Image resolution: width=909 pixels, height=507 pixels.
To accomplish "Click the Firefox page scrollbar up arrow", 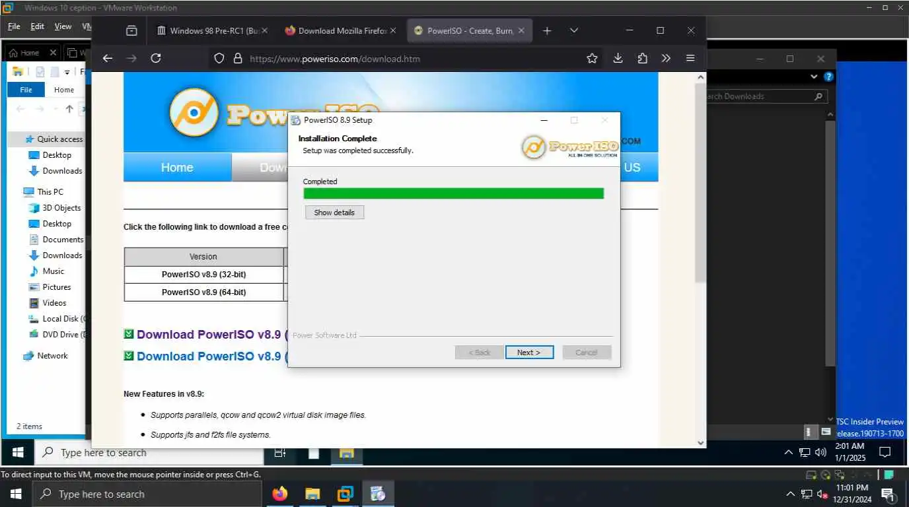I will coord(700,77).
